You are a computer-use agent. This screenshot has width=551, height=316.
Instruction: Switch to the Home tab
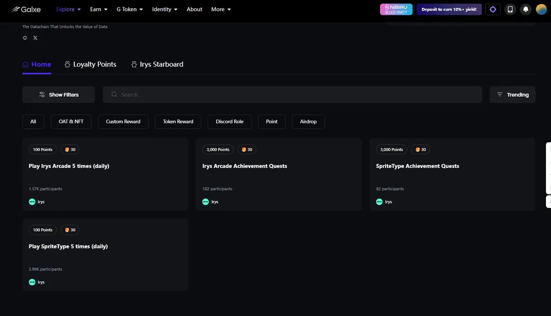point(37,64)
